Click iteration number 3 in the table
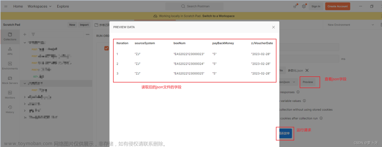 [x=117, y=73]
